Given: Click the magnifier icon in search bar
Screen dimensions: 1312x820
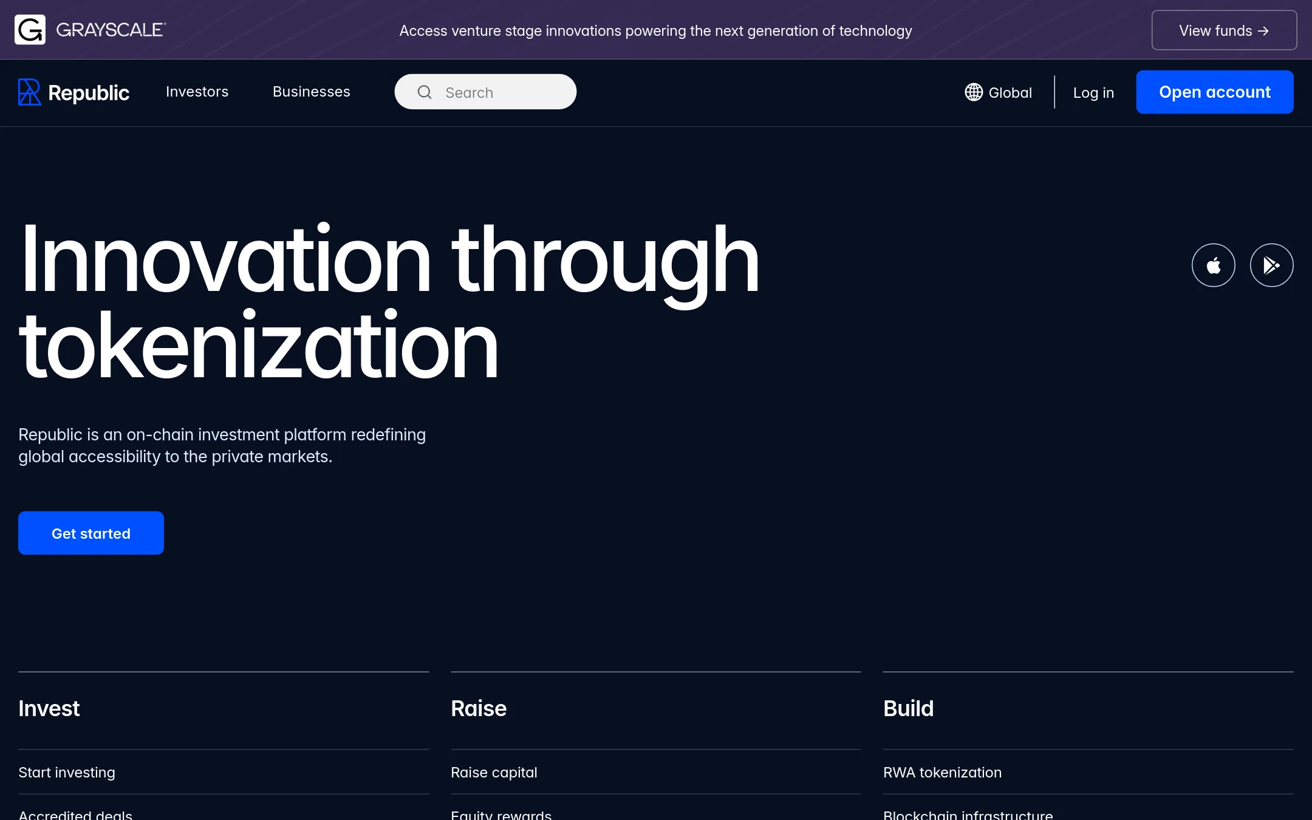Looking at the screenshot, I should point(425,92).
